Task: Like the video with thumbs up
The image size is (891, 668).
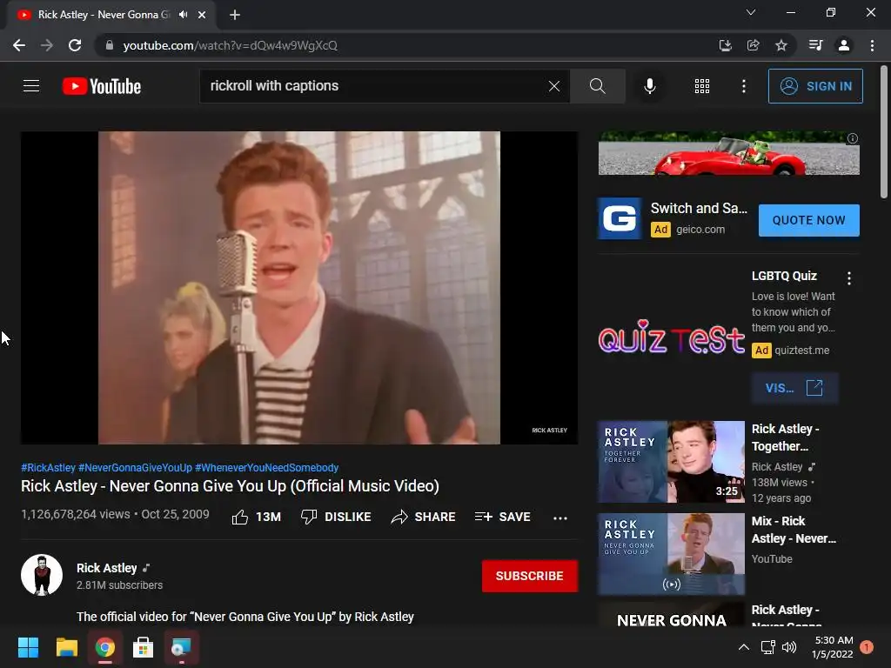Action: [x=257, y=517]
